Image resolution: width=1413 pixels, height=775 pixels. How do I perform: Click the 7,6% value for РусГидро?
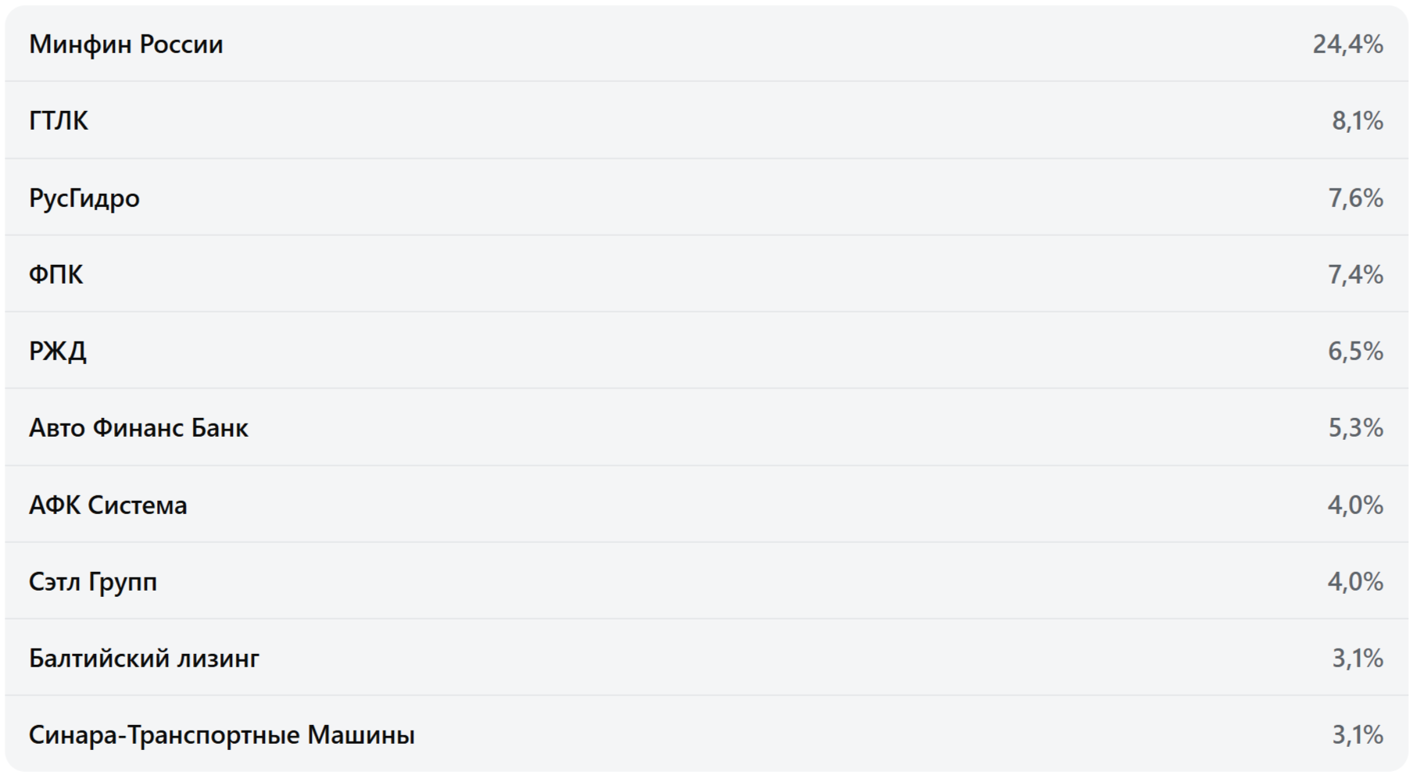pos(1355,198)
